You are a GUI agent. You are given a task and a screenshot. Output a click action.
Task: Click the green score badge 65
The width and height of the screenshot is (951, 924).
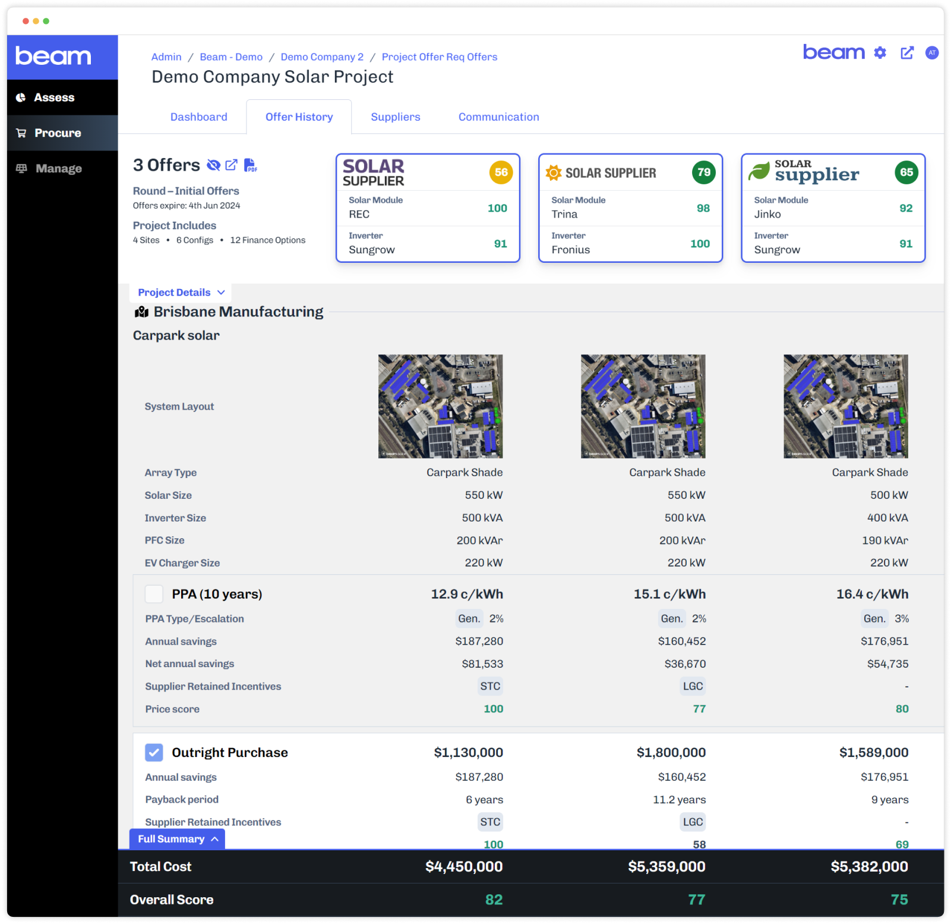pos(906,172)
